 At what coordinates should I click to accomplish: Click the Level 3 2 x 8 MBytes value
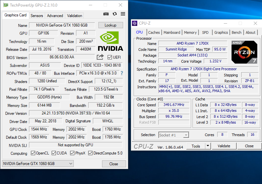click(225, 122)
